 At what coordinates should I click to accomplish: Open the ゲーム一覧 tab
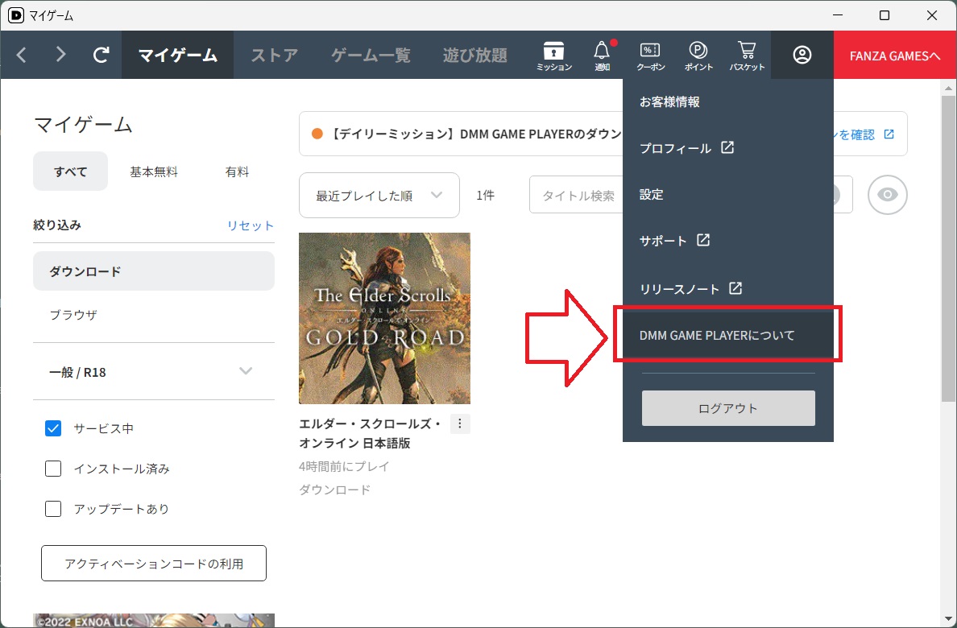(371, 55)
